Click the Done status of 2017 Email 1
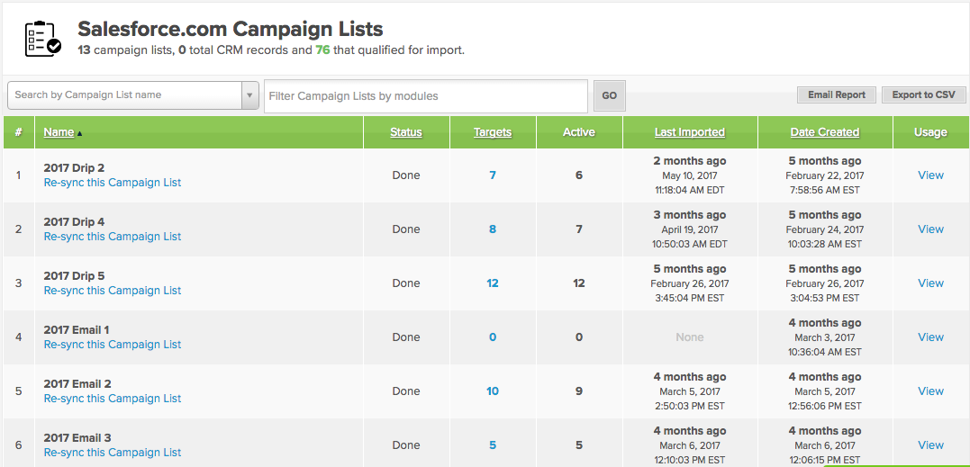Screen dimensions: 970x467 point(406,337)
